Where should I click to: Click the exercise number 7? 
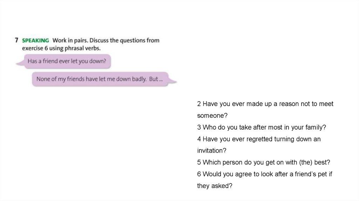coord(16,40)
